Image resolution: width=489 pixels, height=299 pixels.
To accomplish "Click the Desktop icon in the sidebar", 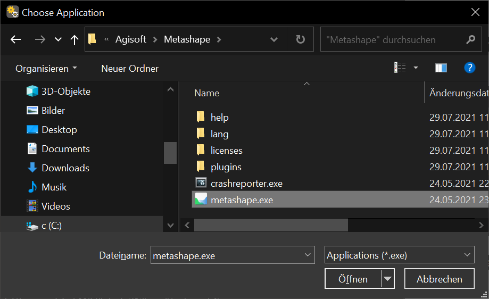I will [x=32, y=129].
